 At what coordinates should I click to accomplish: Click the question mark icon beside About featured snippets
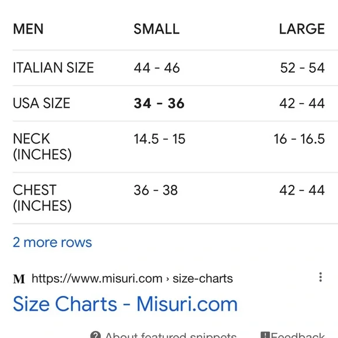click(x=95, y=335)
